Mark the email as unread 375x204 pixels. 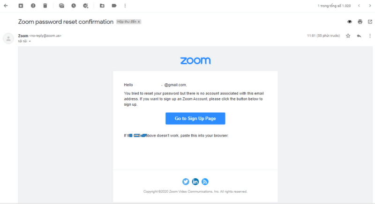coord(61,6)
